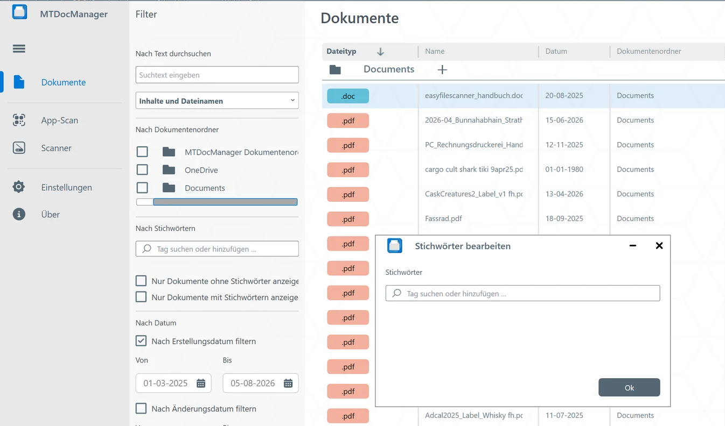The image size is (725, 426).
Task: Enable Nur Dokumente mit Stichwörtern anzeigen
Action: pos(141,297)
